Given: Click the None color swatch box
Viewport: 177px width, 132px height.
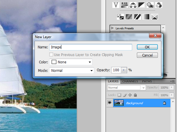Looking at the screenshot, I should click(x=54, y=62).
